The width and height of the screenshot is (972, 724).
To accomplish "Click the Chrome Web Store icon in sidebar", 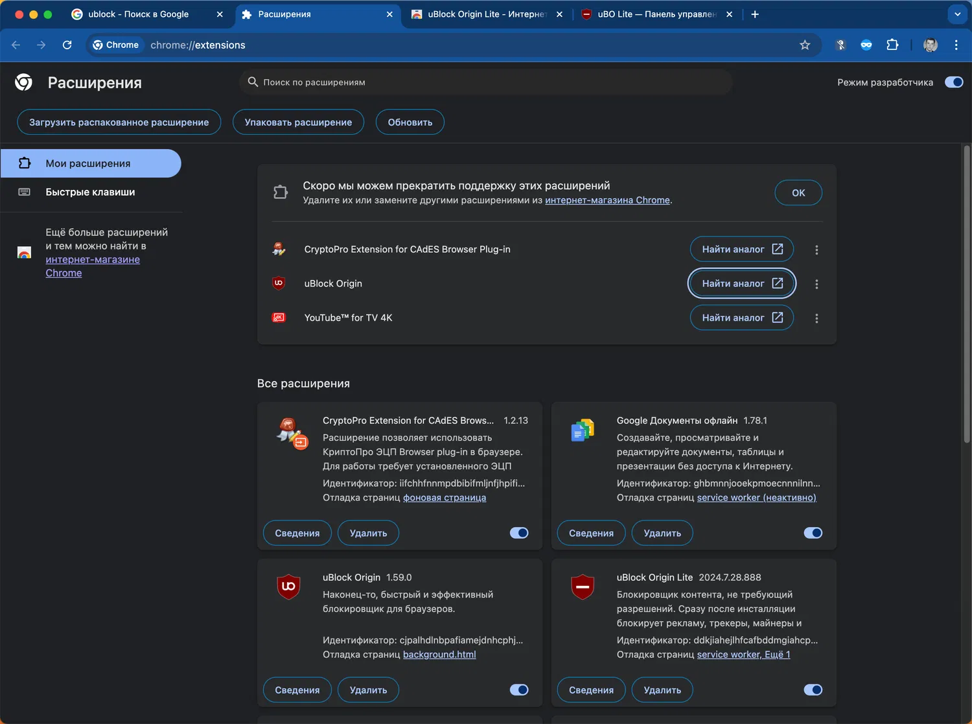I will point(24,253).
